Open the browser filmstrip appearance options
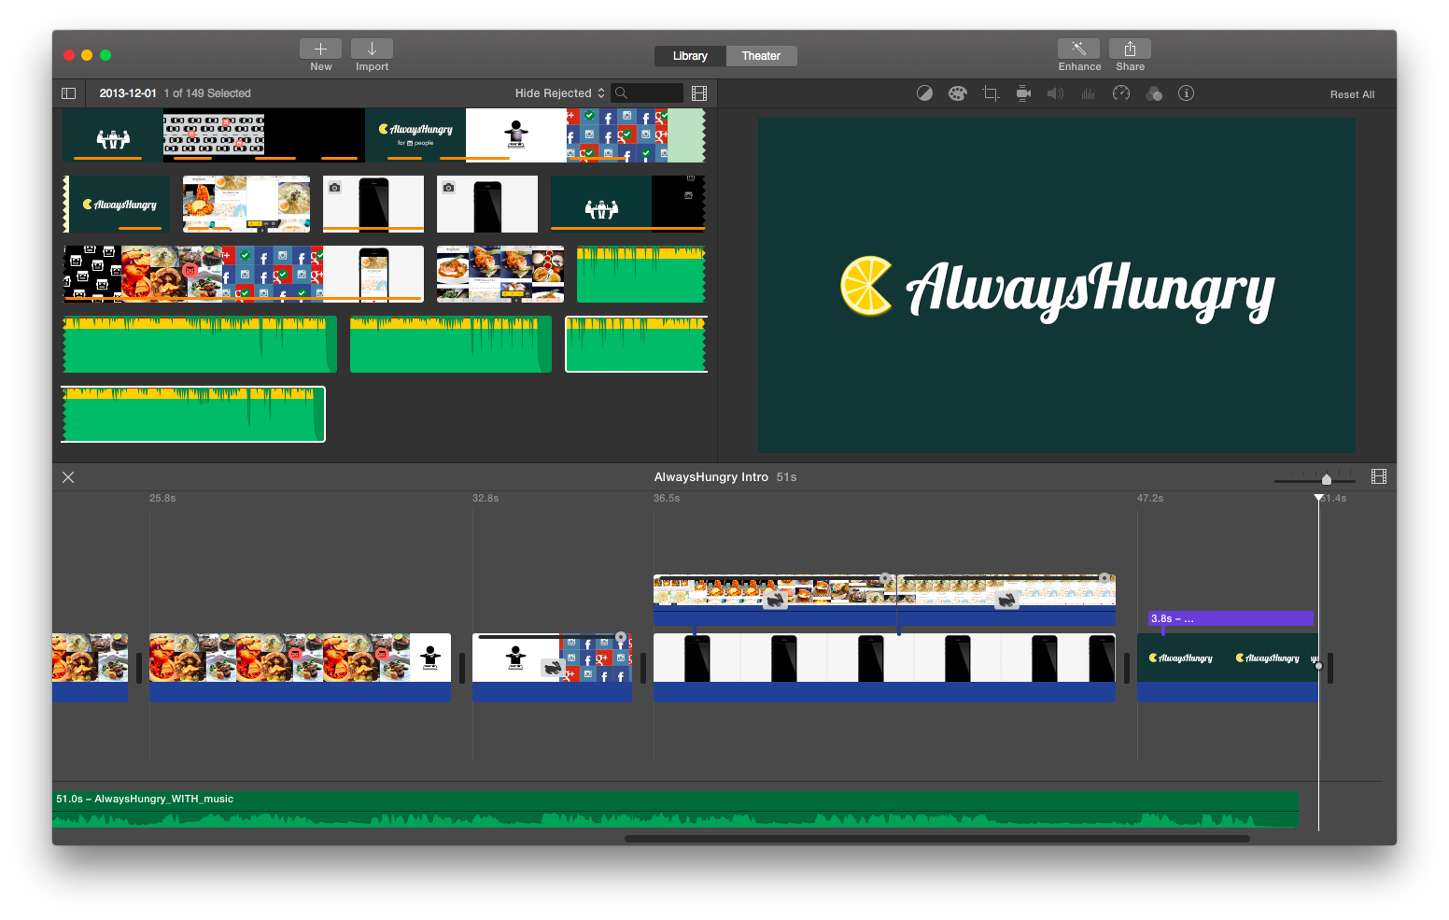1449x920 pixels. click(x=699, y=93)
